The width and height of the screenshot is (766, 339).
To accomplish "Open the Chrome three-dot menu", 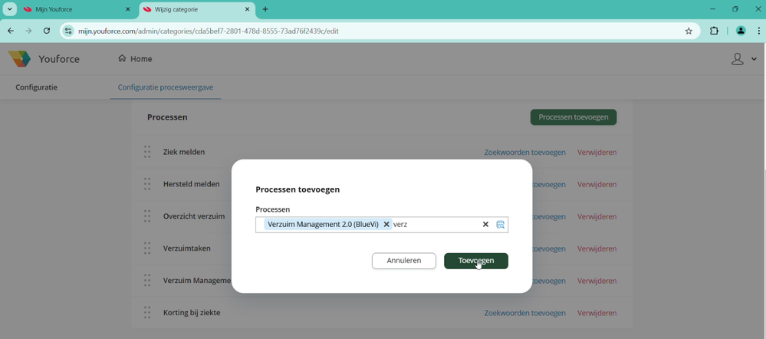I will (758, 31).
